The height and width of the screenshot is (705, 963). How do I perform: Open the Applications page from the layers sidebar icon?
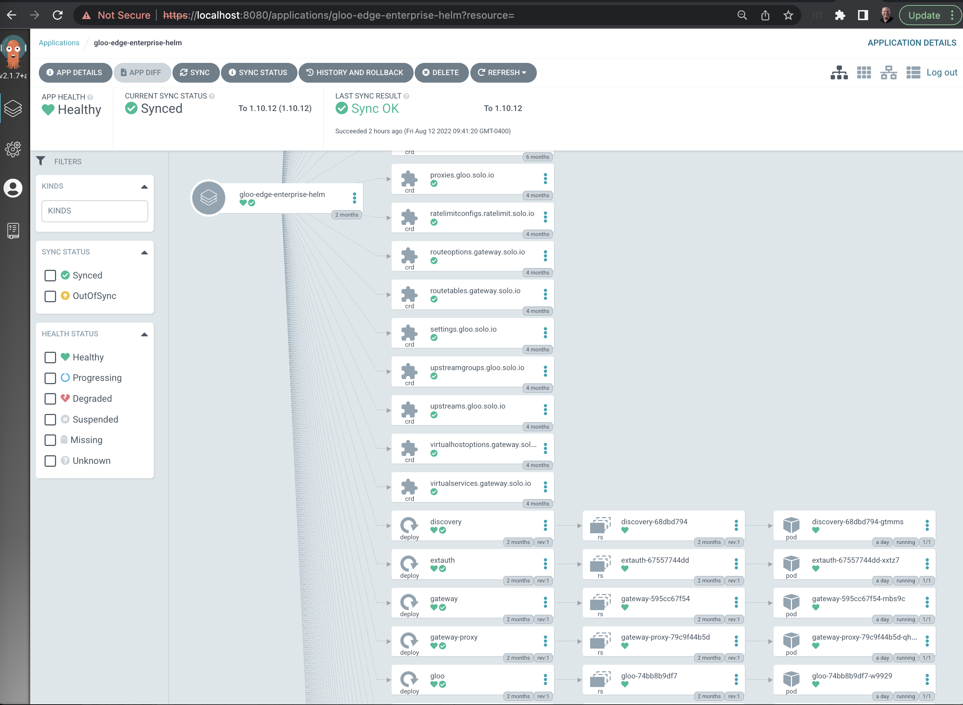(x=13, y=109)
